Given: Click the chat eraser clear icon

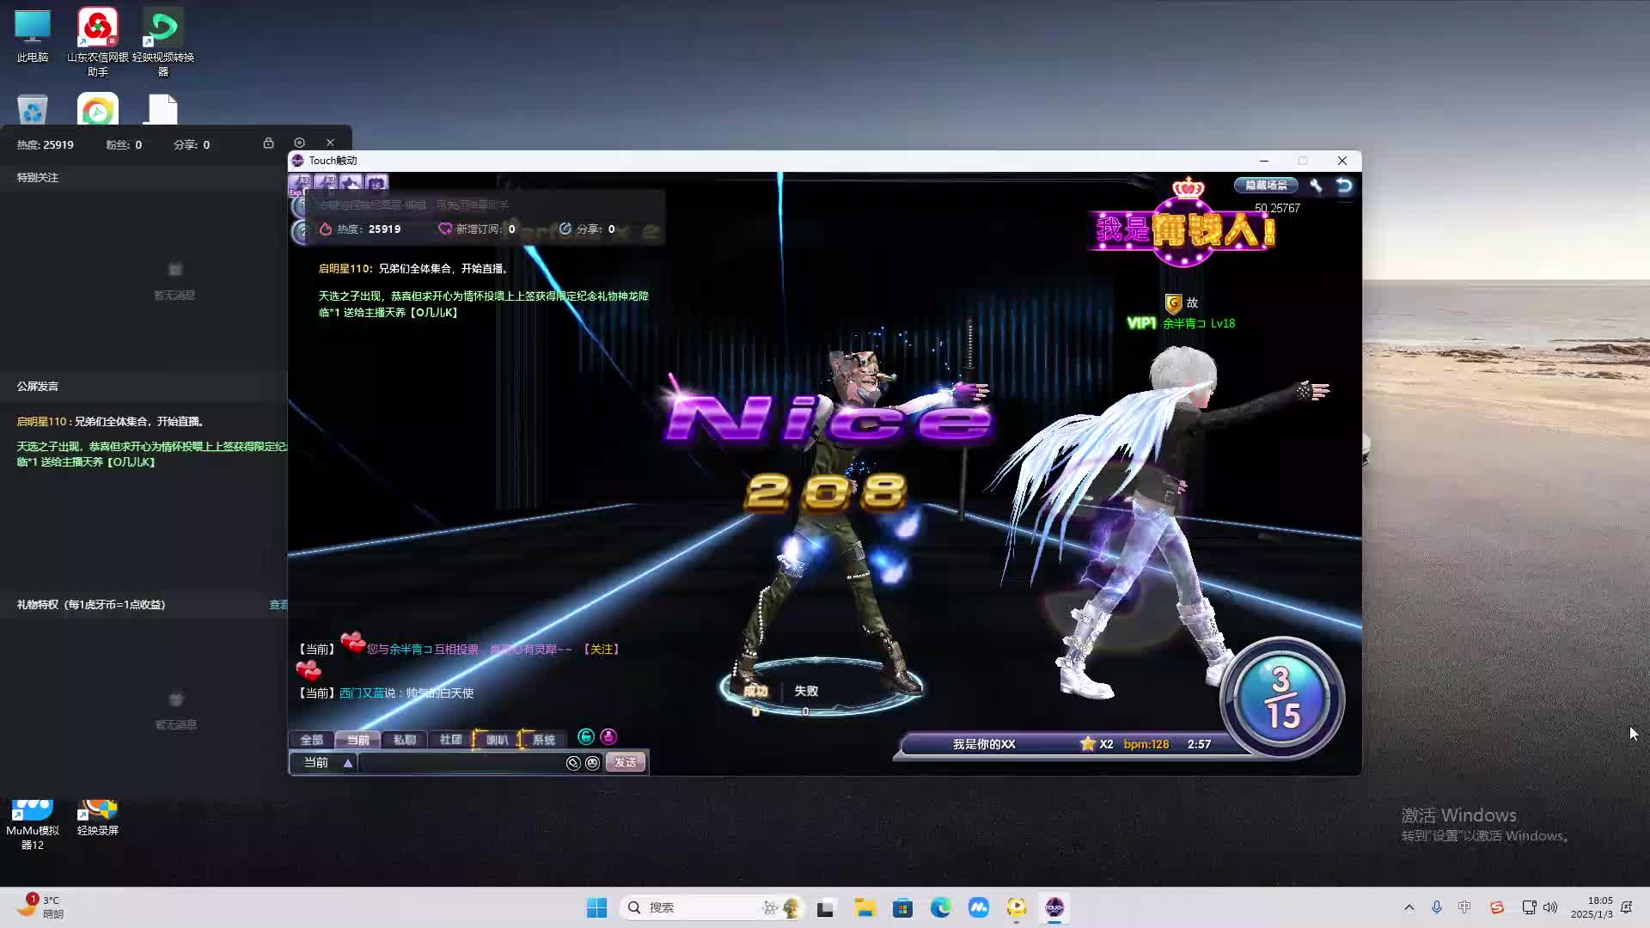Looking at the screenshot, I should (x=573, y=763).
